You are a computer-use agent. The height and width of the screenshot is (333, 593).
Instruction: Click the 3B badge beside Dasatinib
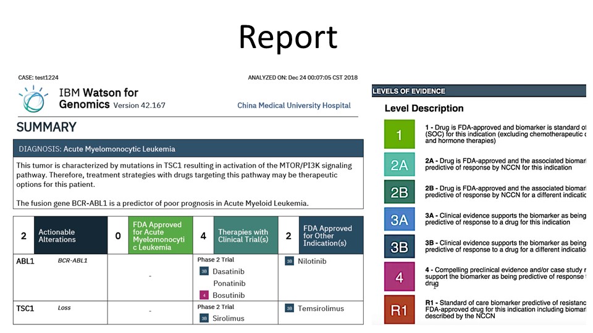(204, 271)
